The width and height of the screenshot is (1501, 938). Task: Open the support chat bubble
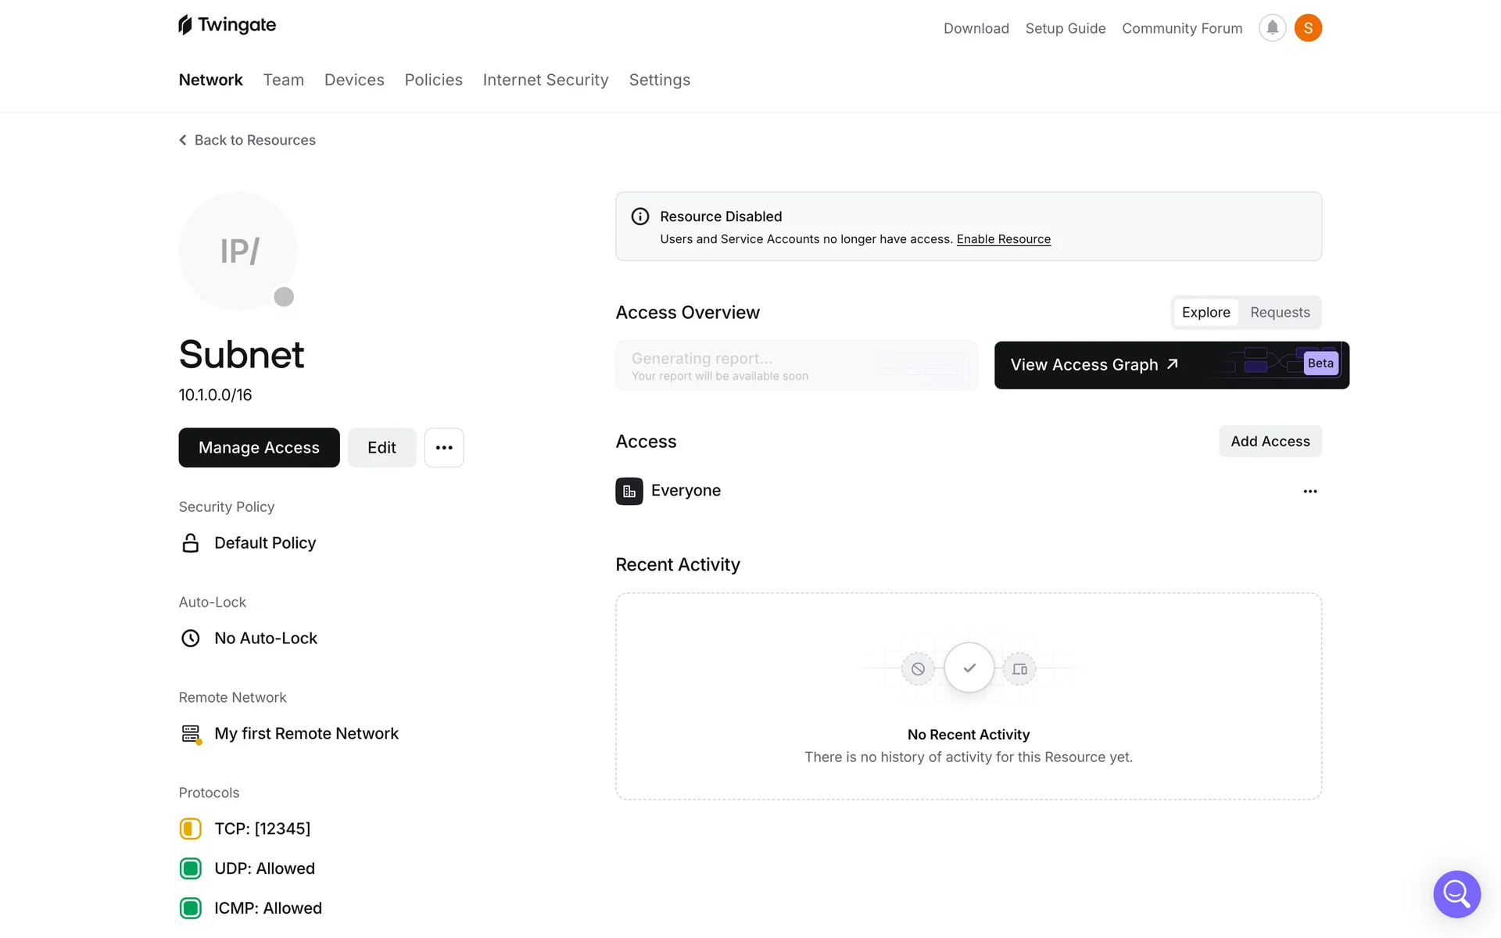(1456, 893)
